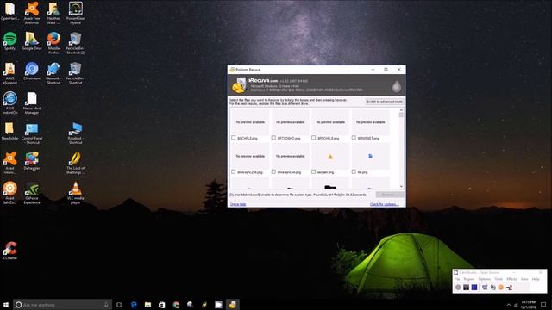
Task: Open the Defraggler desktop shortcut
Action: click(32, 161)
